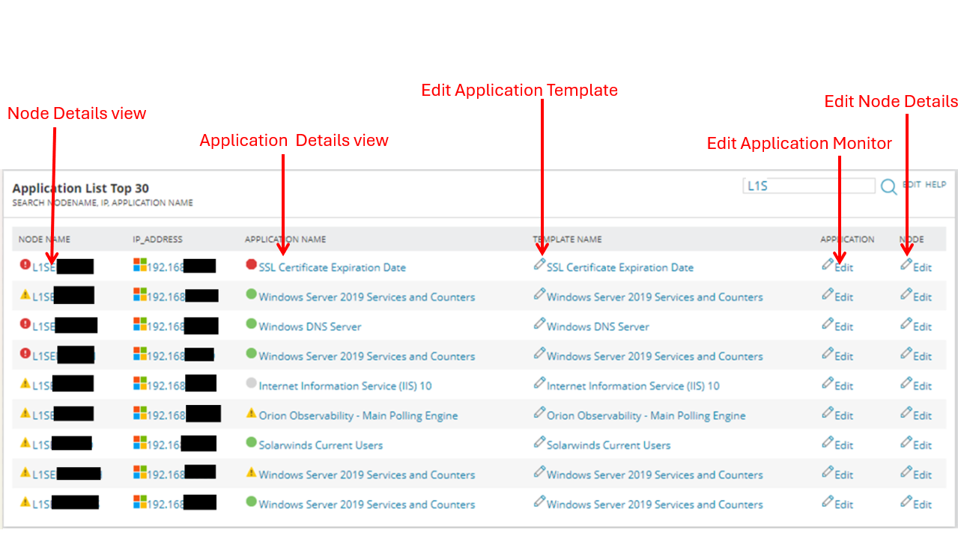Open SSL Certificate Expiration Date template link
958x536 pixels.
tap(620, 267)
